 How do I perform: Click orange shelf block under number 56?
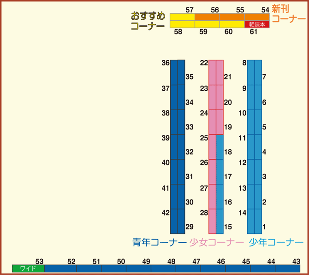[x=207, y=17]
